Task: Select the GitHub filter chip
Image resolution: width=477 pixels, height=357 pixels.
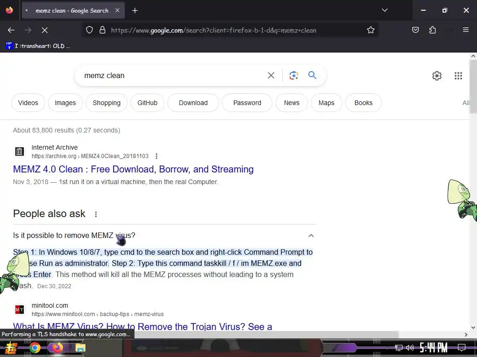Action: 147,103
